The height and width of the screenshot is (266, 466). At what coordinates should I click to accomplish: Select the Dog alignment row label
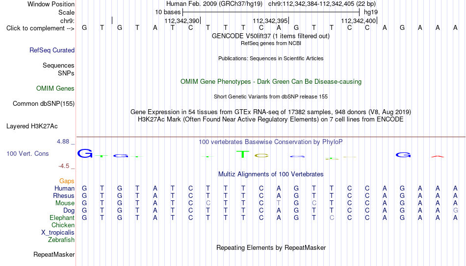pos(69,211)
